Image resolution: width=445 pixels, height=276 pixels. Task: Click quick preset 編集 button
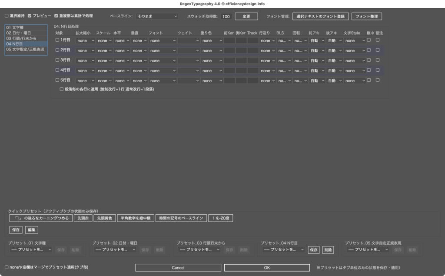[32, 230]
